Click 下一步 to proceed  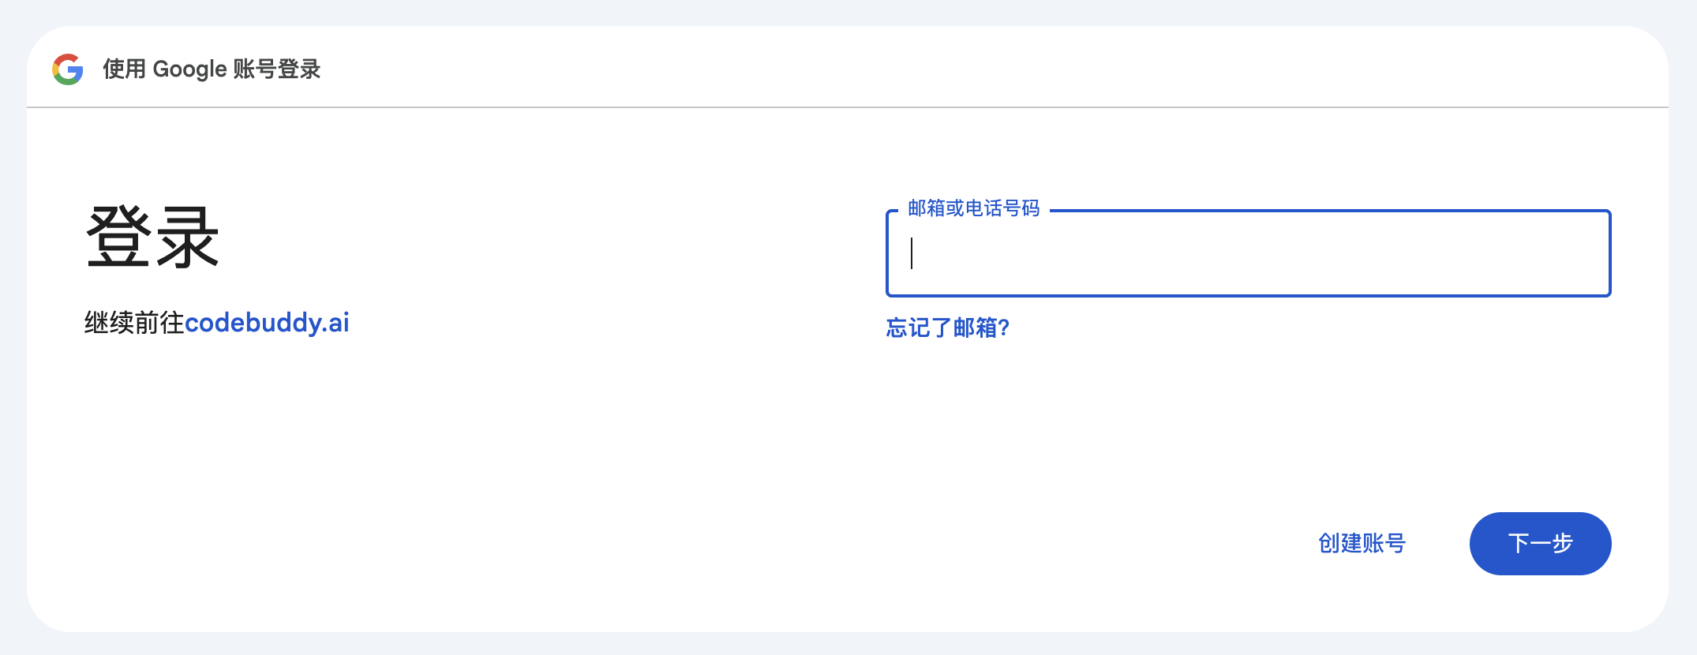(x=1539, y=543)
